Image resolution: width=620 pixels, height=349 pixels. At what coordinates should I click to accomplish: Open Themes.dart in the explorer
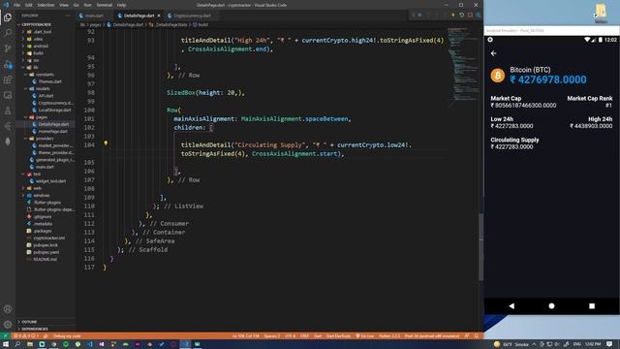click(49, 81)
